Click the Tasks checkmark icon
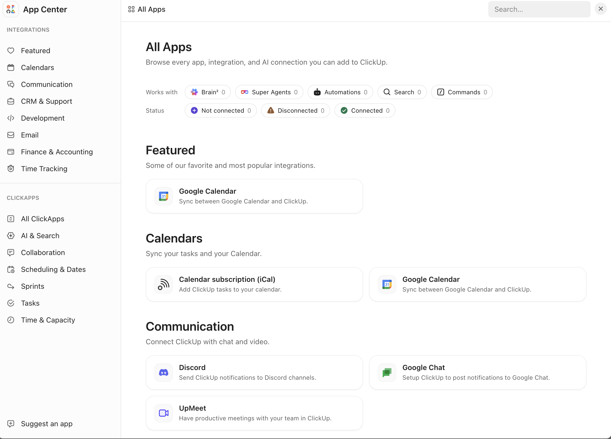The width and height of the screenshot is (611, 439). [11, 303]
